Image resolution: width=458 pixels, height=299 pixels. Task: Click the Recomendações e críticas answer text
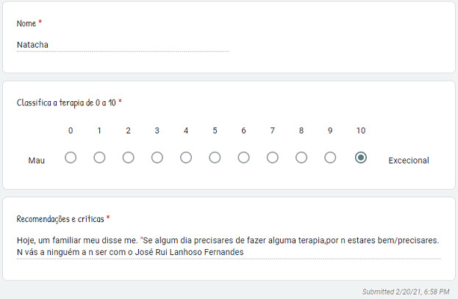coord(228,246)
